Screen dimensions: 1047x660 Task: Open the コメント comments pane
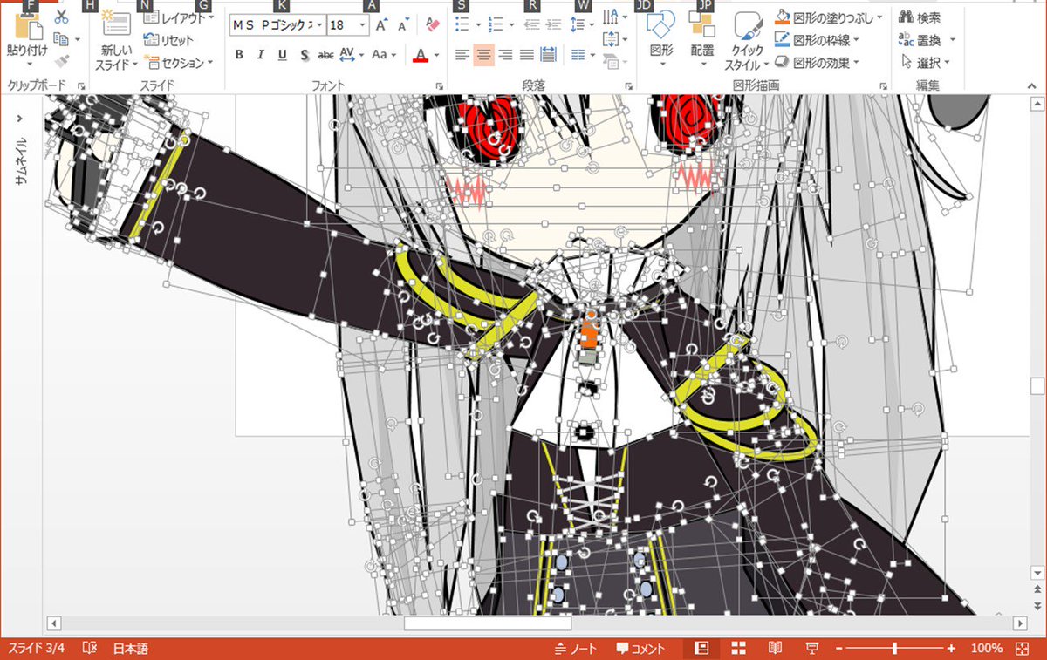tap(641, 649)
